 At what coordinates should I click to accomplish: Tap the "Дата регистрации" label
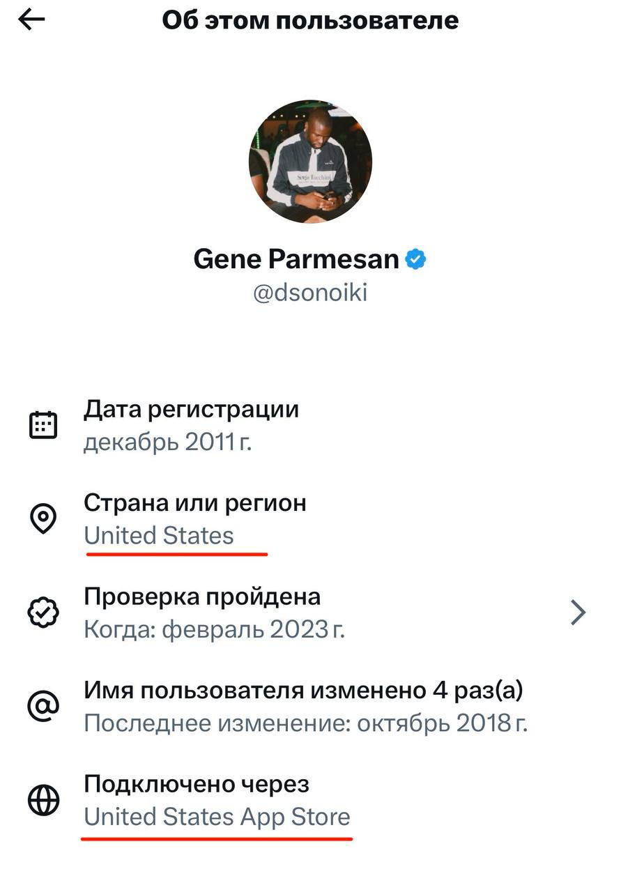point(191,409)
